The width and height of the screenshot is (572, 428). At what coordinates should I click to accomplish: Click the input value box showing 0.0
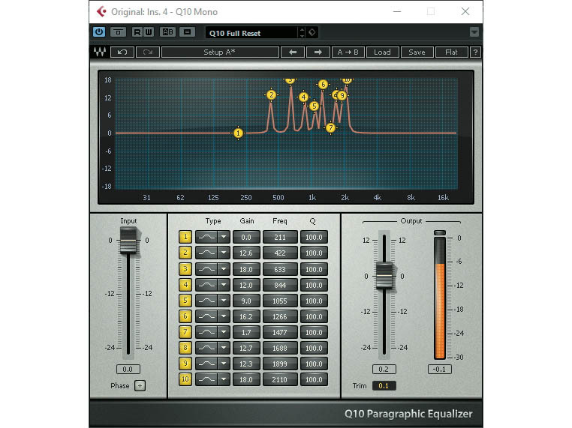click(x=128, y=369)
